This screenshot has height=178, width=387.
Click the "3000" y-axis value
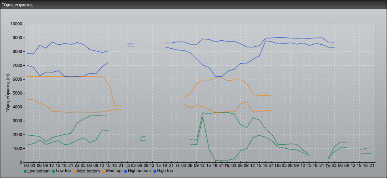[x=18, y=121]
